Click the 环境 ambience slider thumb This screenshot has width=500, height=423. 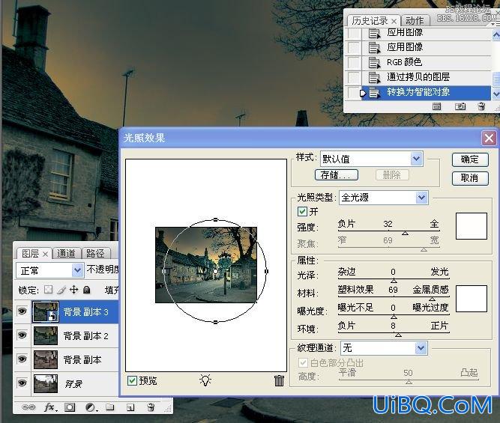pos(398,335)
